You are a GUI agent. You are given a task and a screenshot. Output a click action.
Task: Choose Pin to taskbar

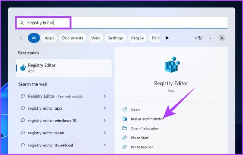[x=142, y=147]
